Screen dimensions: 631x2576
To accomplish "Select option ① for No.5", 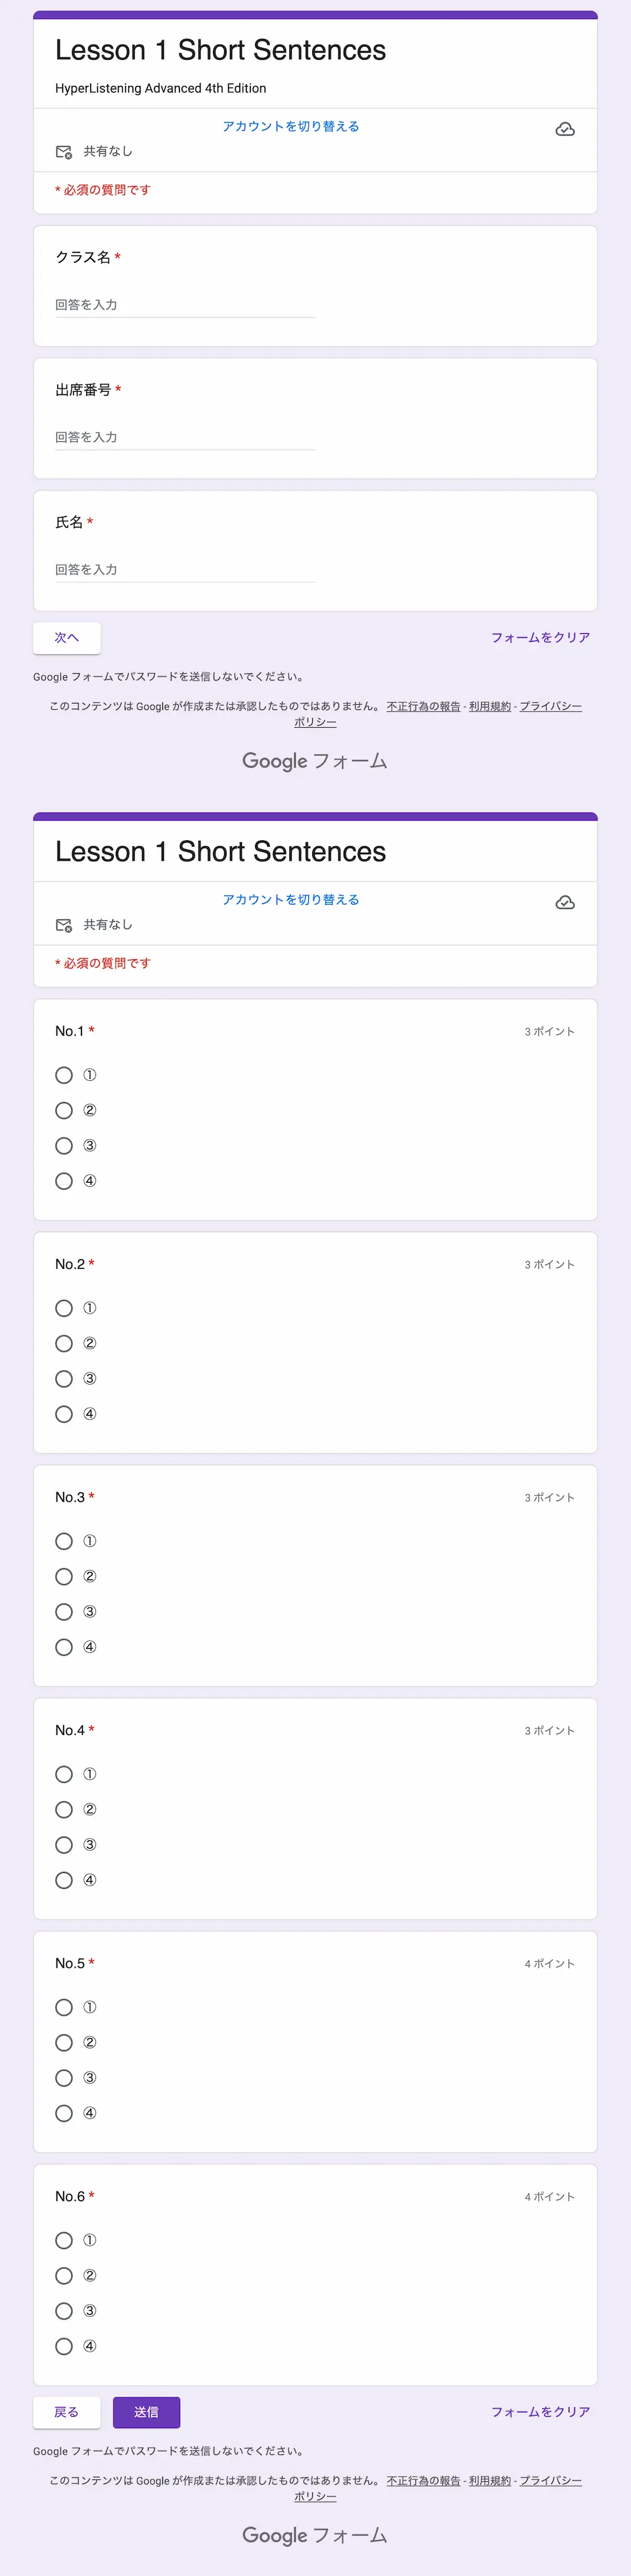I will point(64,2007).
